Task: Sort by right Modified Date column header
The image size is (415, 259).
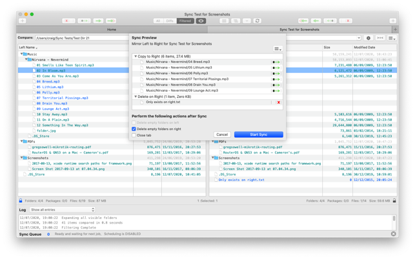Action: coord(375,48)
